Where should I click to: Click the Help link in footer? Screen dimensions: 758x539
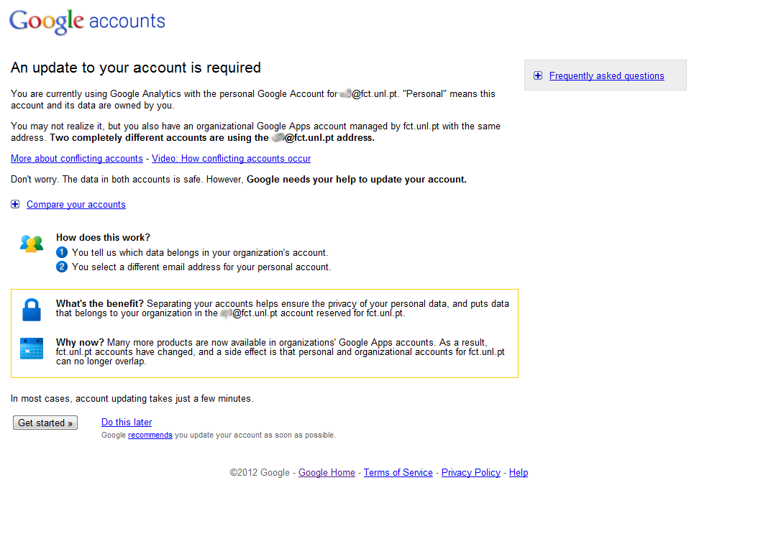pyautogui.click(x=518, y=472)
